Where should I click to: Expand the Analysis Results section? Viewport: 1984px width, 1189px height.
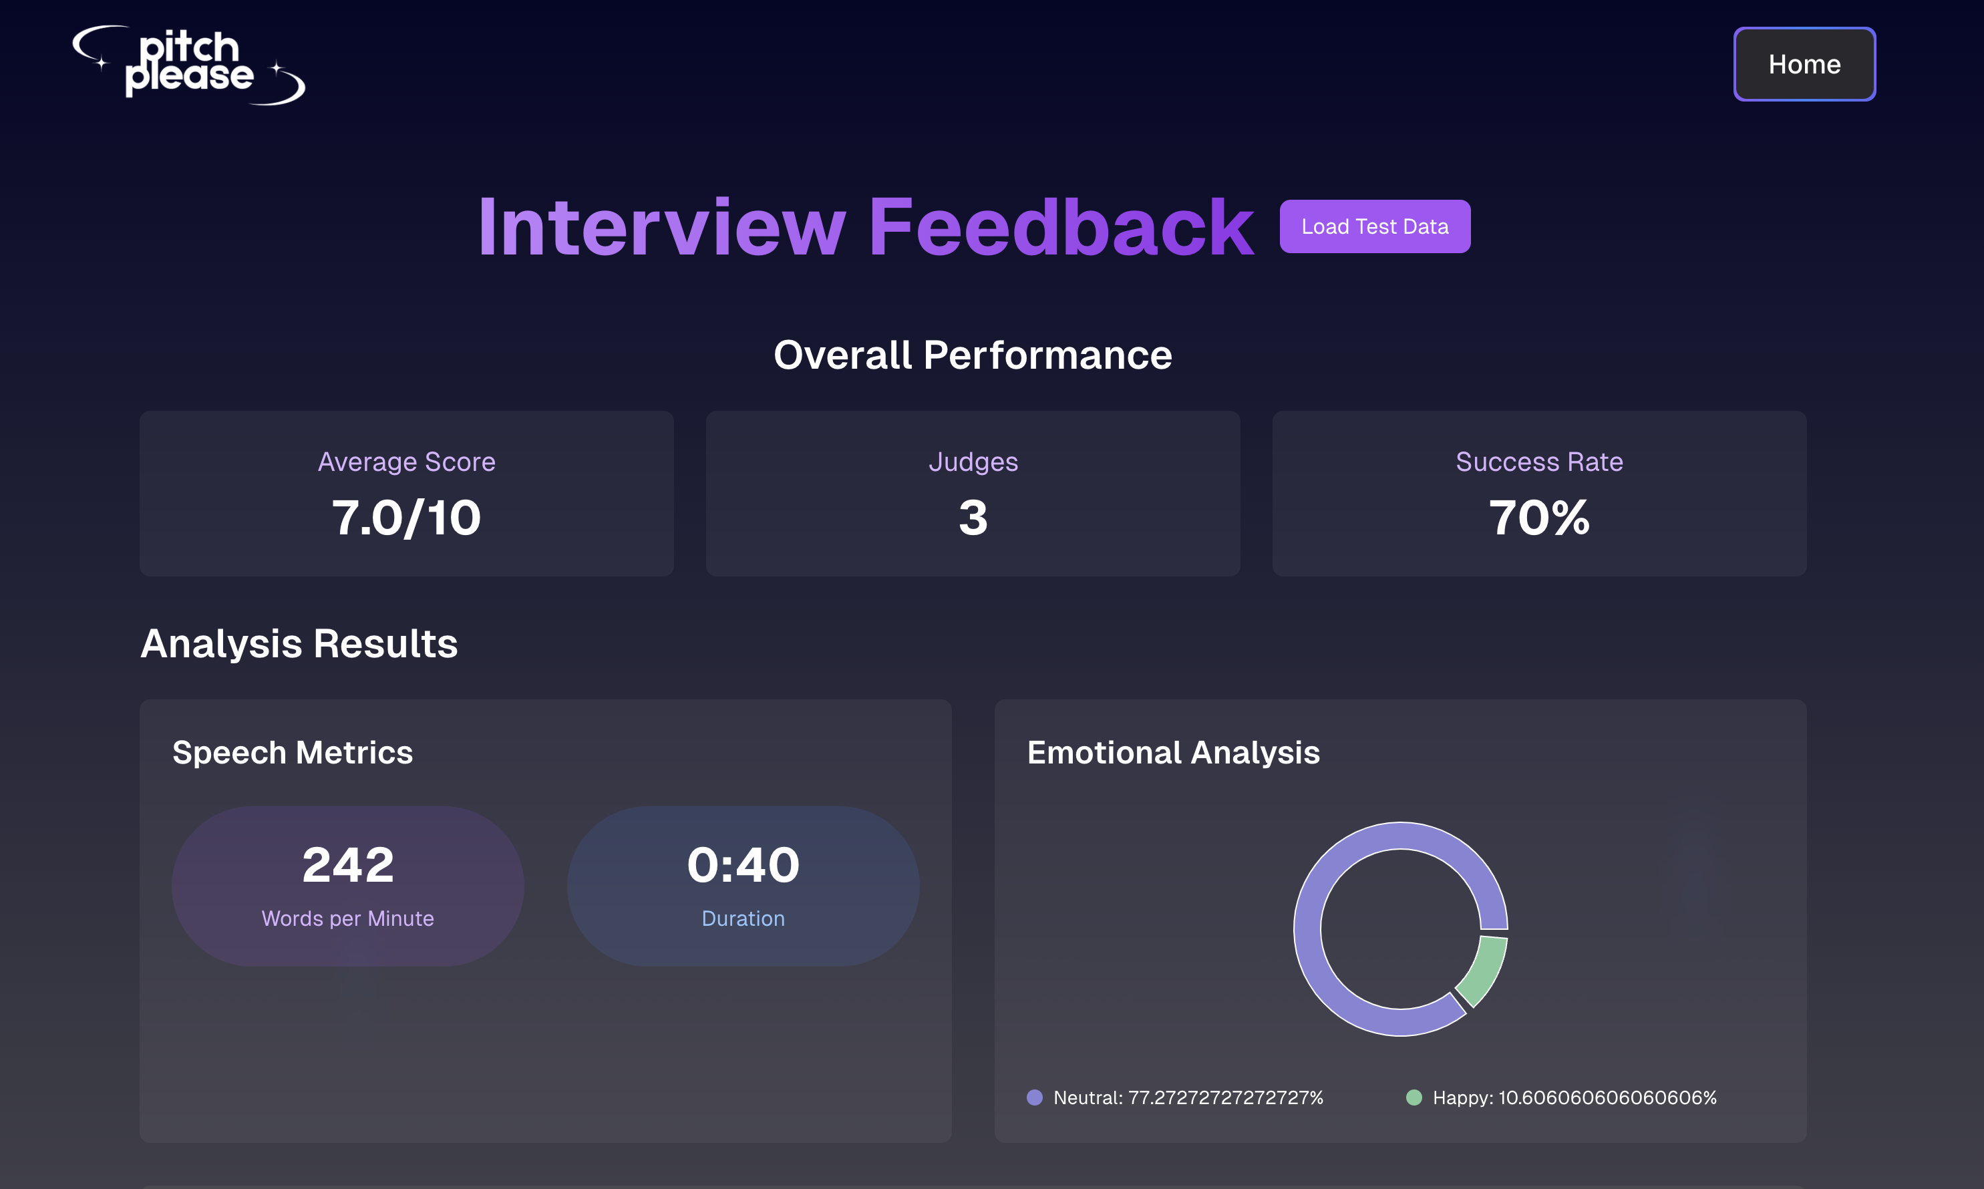click(x=299, y=643)
